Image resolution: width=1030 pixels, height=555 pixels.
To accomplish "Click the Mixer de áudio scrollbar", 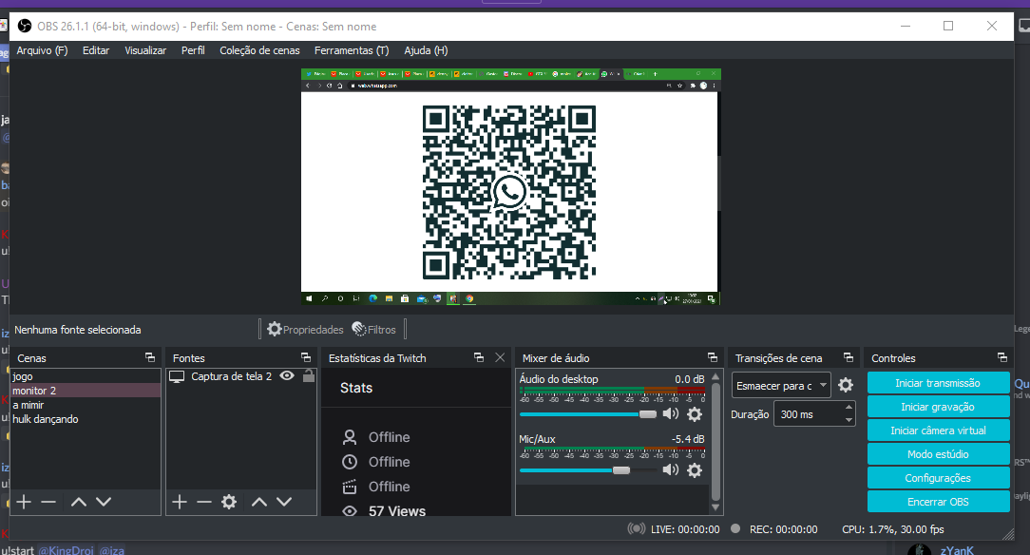I will point(716,442).
